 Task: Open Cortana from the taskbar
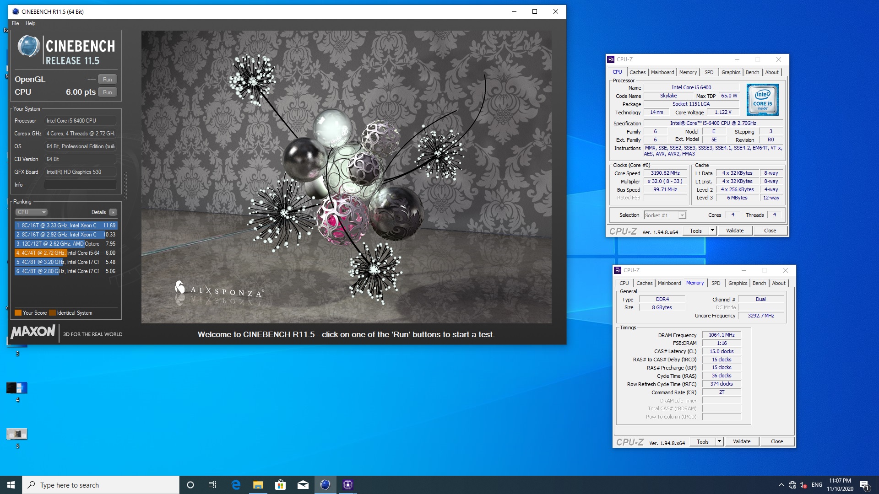(x=190, y=485)
